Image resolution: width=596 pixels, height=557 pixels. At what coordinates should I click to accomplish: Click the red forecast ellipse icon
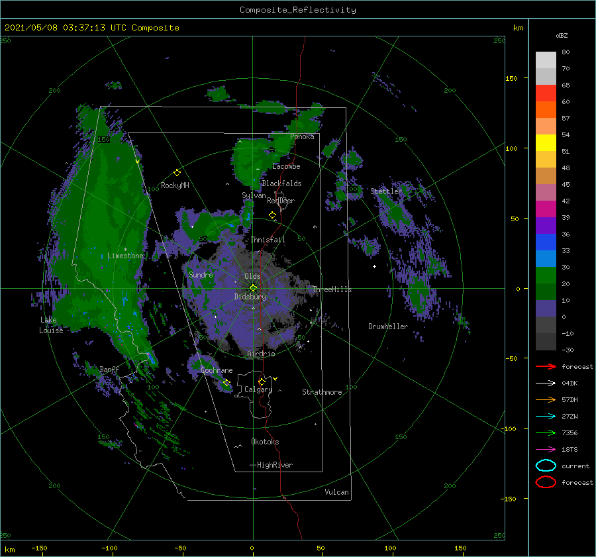tap(546, 482)
